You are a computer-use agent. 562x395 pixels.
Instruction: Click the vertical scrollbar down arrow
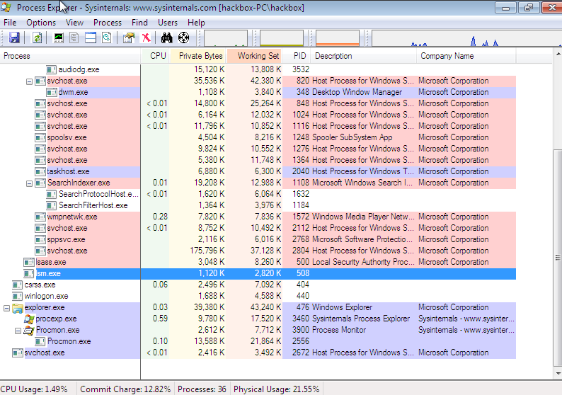point(558,374)
